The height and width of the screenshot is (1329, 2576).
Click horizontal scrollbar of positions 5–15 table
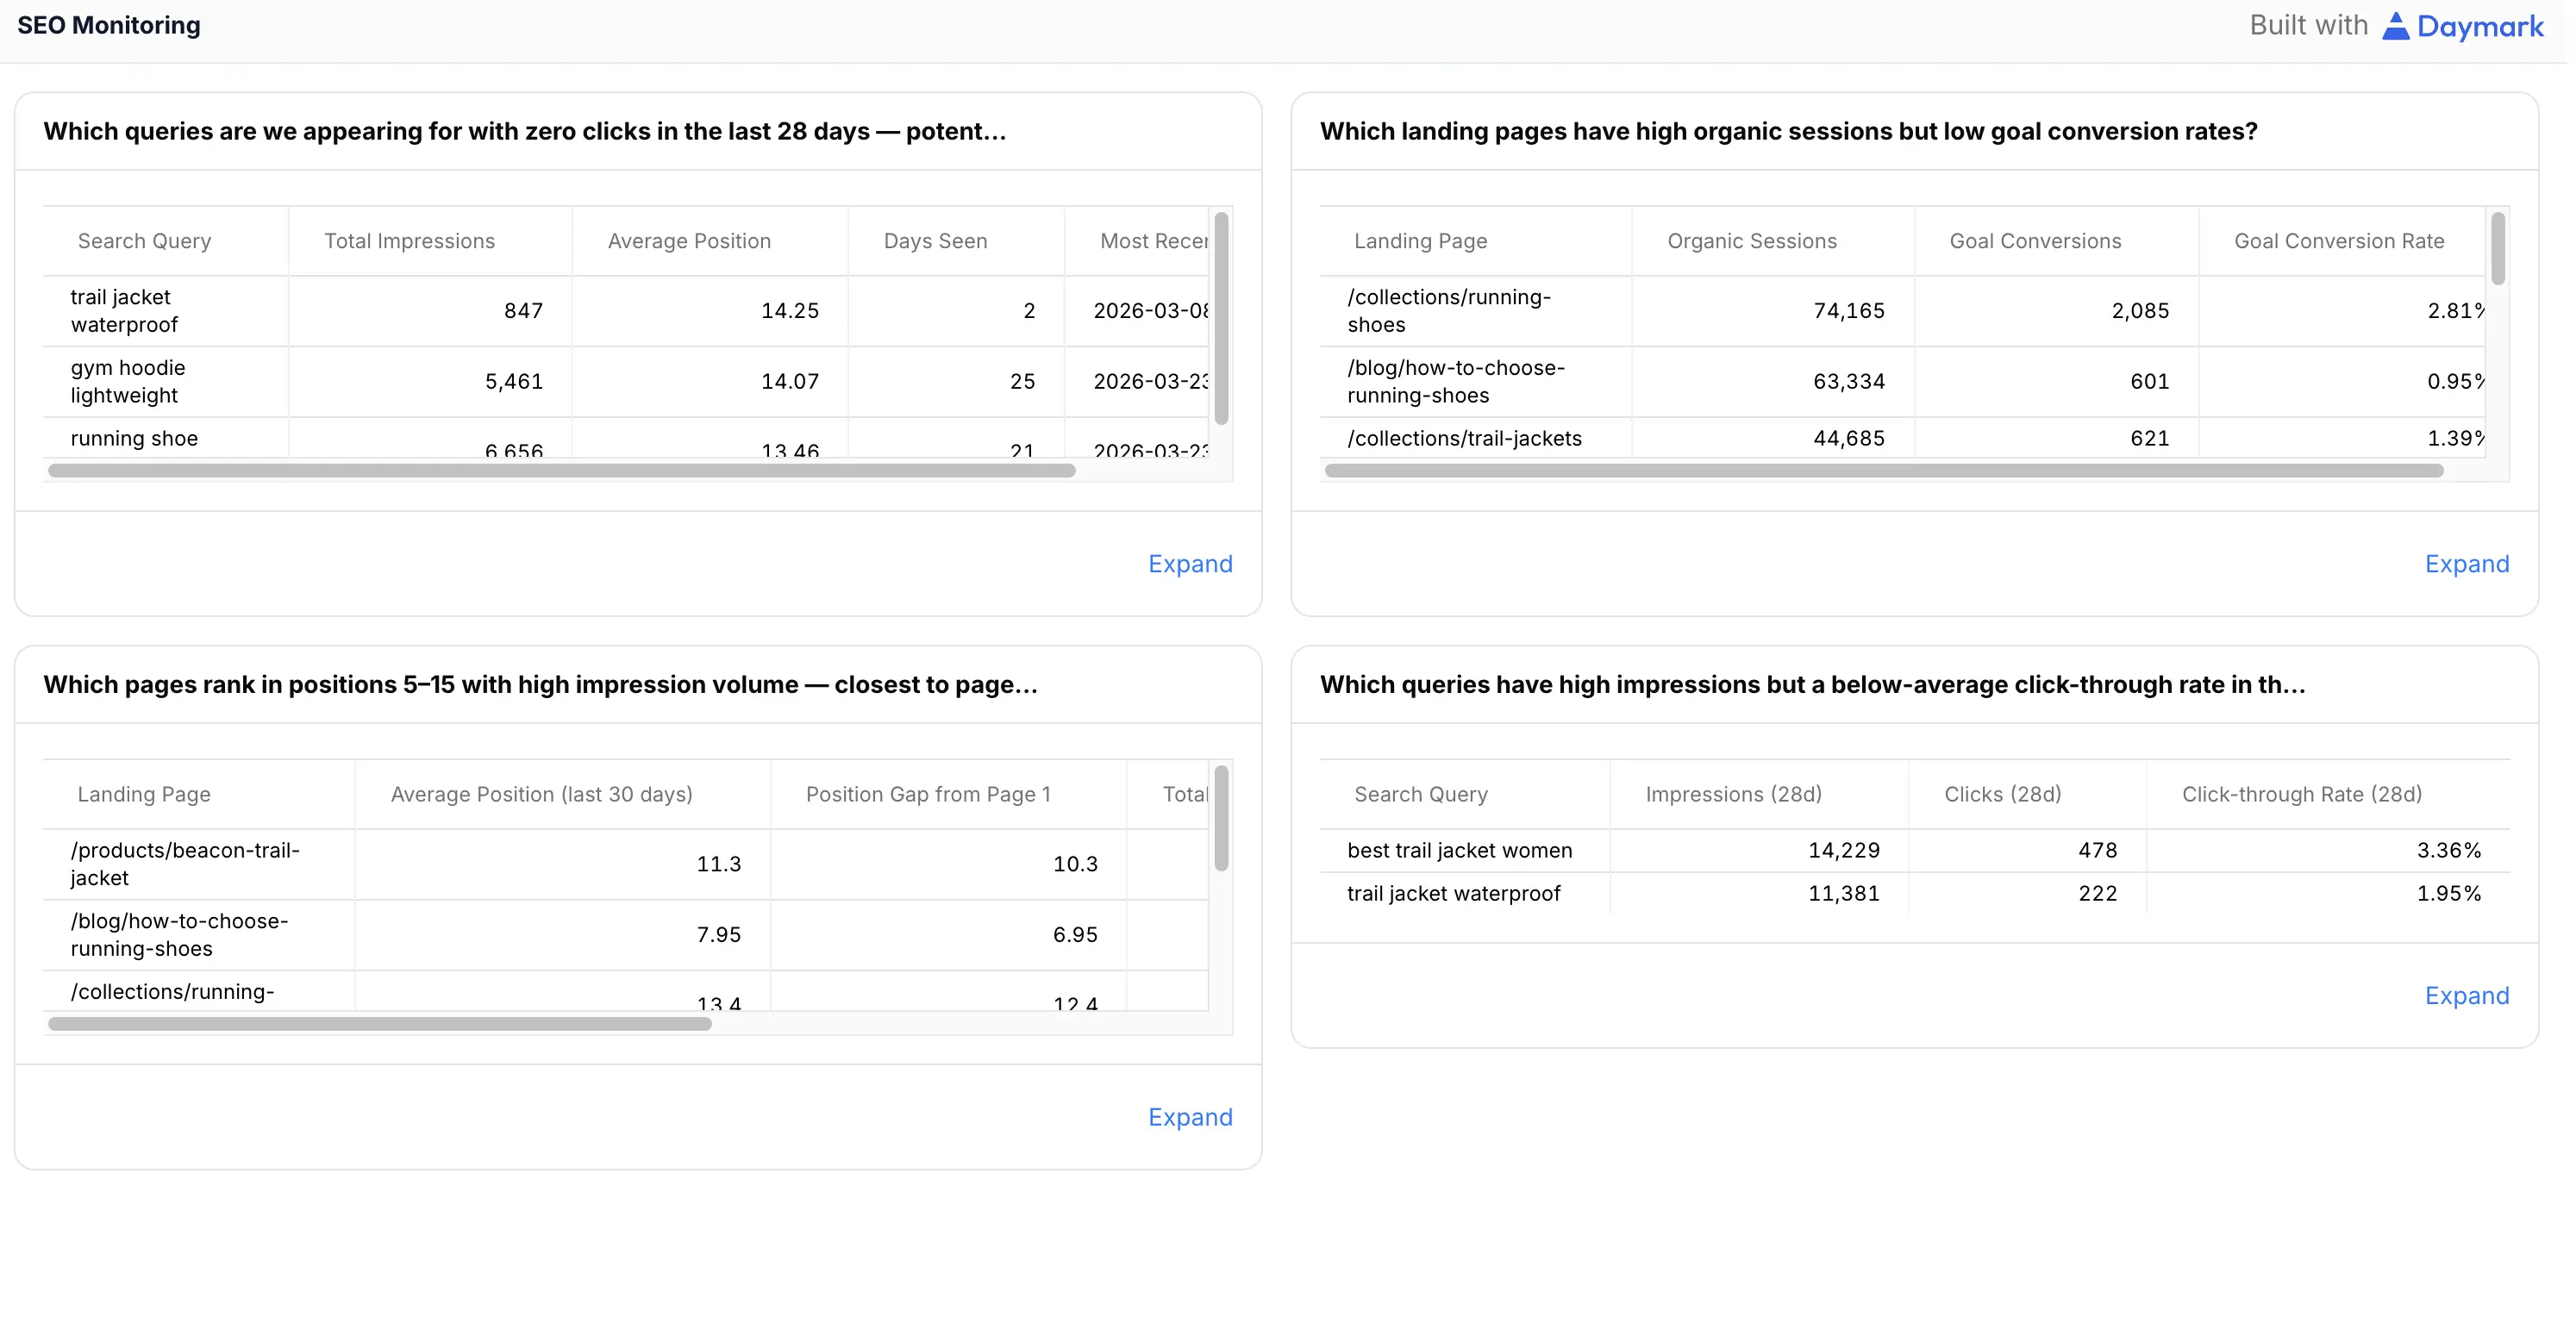tap(379, 1024)
